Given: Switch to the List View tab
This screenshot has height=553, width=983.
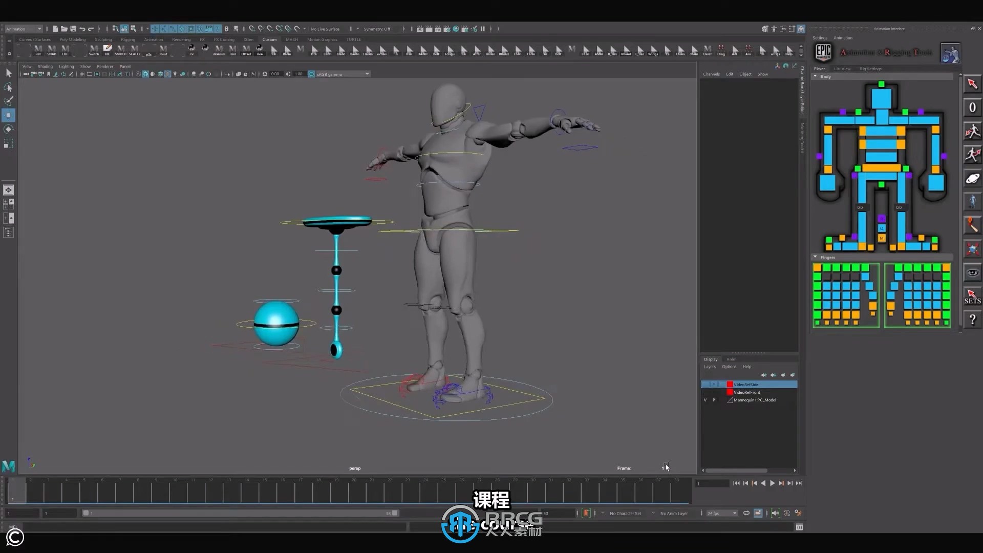Looking at the screenshot, I should tap(842, 69).
